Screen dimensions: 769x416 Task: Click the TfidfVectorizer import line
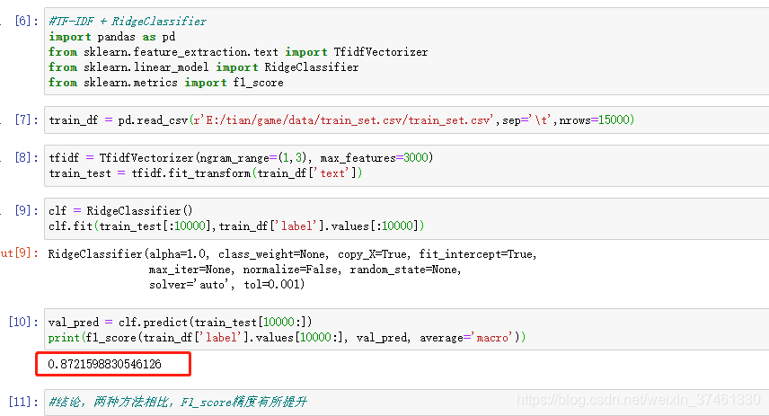click(x=238, y=52)
